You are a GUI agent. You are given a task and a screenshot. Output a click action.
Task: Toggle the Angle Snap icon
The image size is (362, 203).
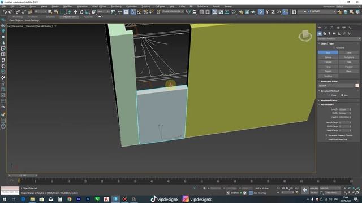pos(139,12)
